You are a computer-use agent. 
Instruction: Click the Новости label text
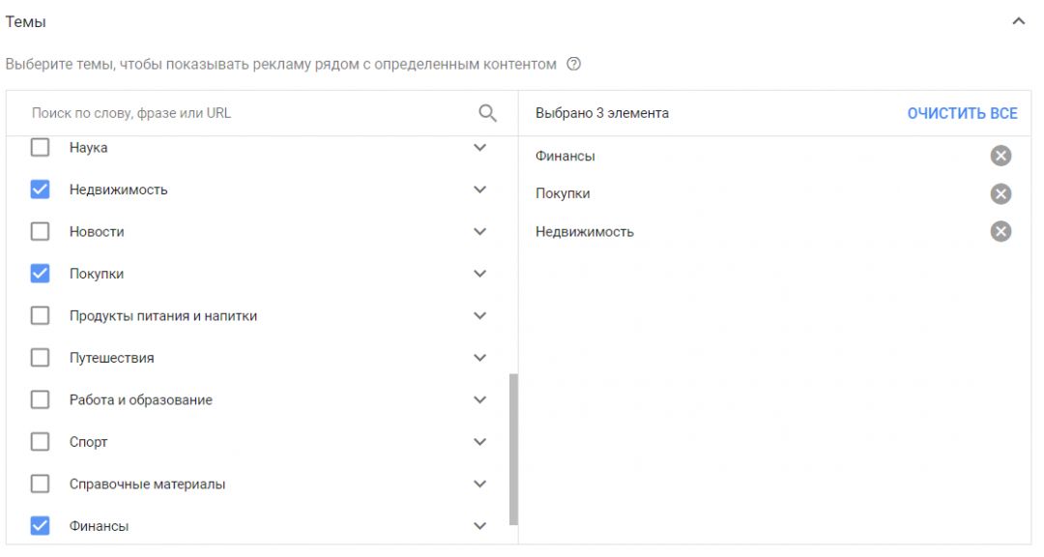pyautogui.click(x=97, y=232)
